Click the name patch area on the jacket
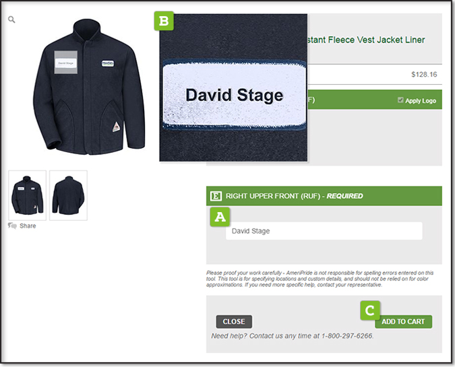 coord(66,63)
